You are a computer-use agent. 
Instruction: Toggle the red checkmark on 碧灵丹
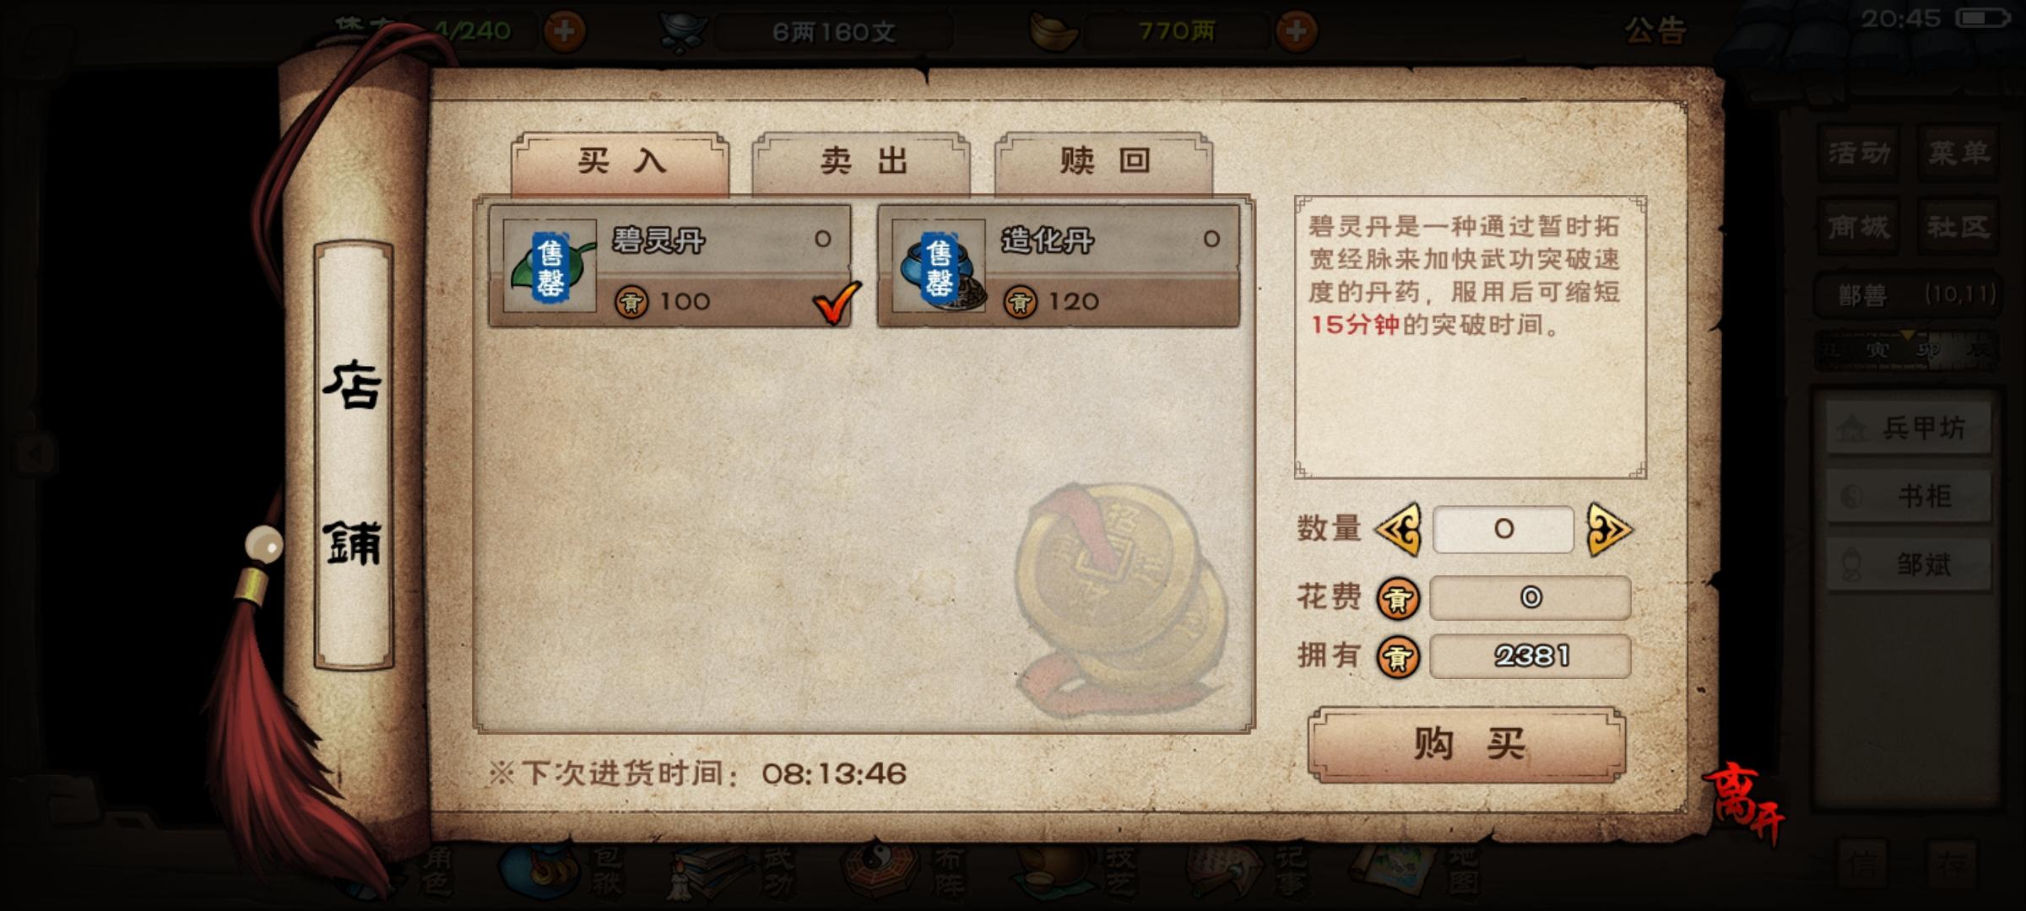[x=836, y=302]
